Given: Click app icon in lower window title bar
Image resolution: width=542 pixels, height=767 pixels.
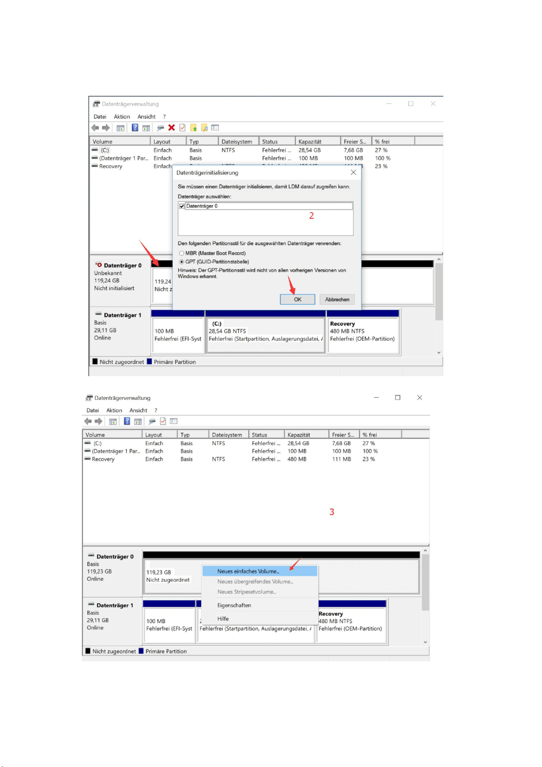Looking at the screenshot, I should click(x=89, y=397).
